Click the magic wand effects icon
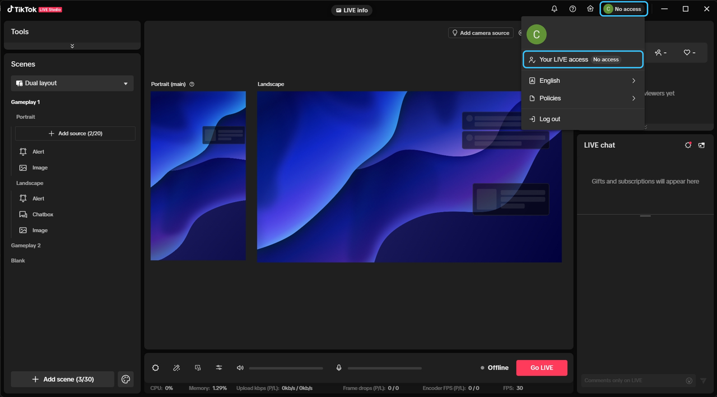 coord(176,368)
